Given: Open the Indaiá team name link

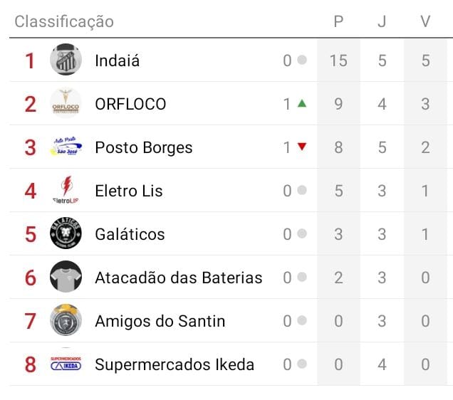Looking at the screenshot, I should [117, 60].
